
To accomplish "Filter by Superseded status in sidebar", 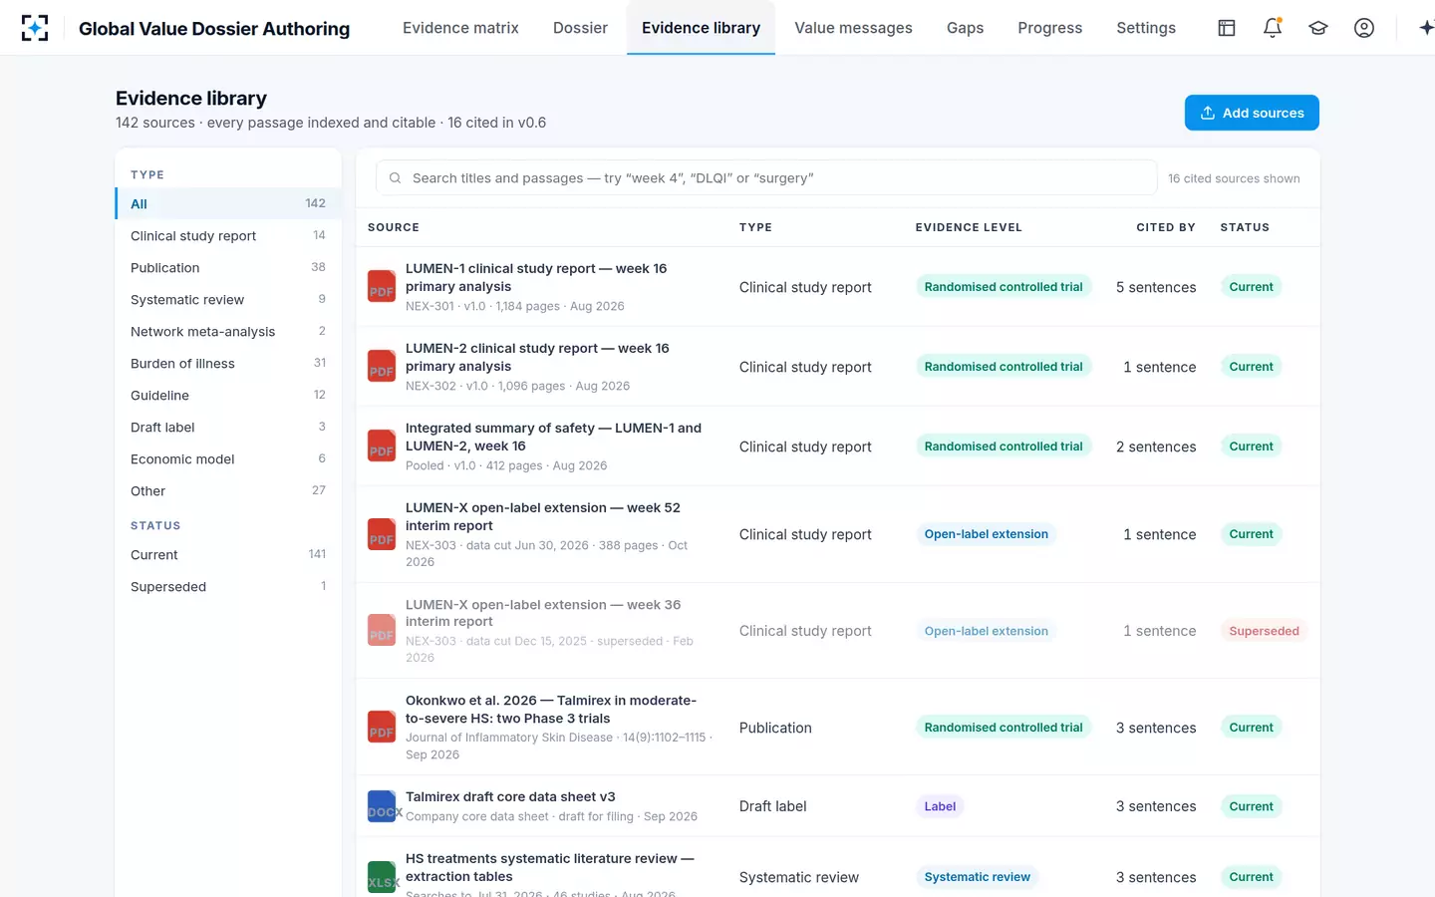I will click(228, 586).
